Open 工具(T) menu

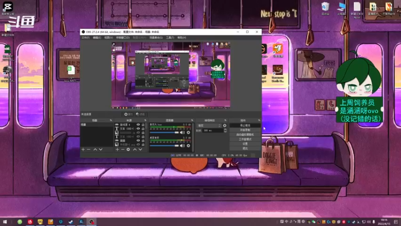pos(170,38)
